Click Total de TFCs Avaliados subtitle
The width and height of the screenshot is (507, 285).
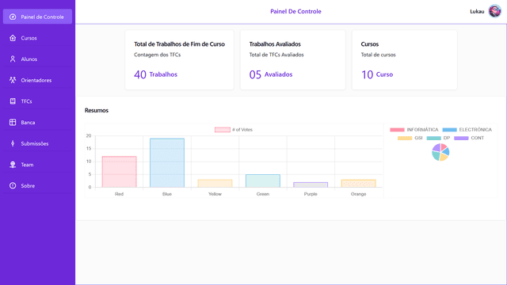pyautogui.click(x=276, y=55)
